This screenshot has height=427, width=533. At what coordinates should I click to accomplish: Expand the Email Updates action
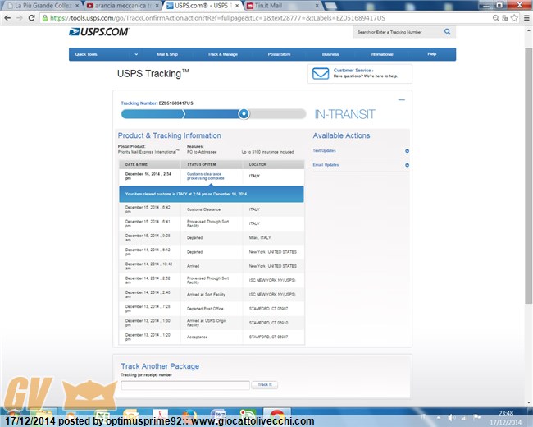pos(407,165)
